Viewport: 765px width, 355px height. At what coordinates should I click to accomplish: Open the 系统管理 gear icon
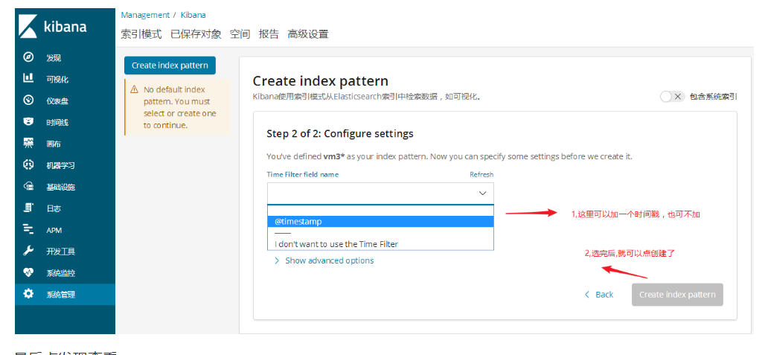tap(28, 294)
